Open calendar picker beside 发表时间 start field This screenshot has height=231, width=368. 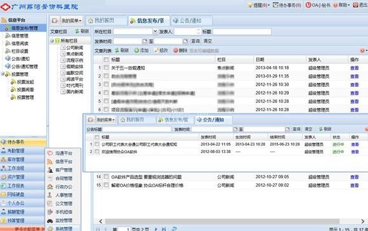[x=145, y=41]
